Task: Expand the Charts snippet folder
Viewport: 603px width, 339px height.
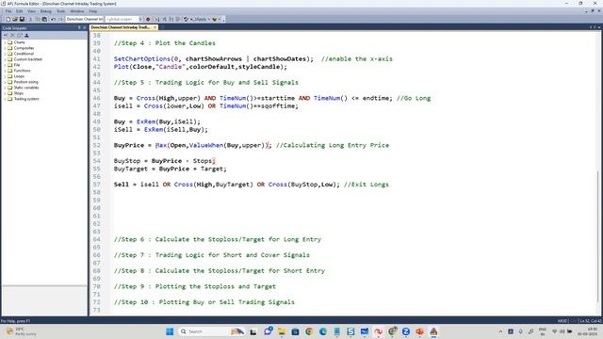Action: pos(5,42)
